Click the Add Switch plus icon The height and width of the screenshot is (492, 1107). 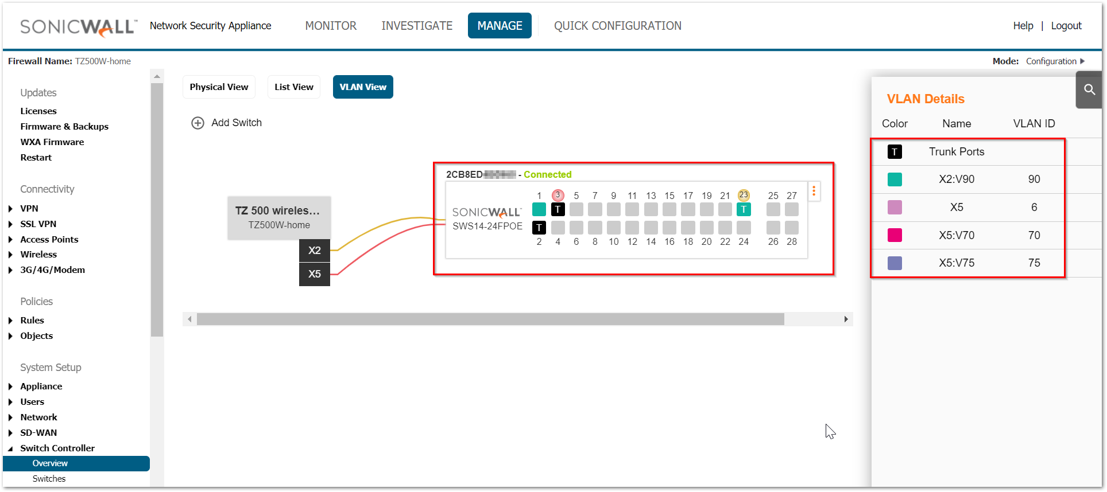[198, 123]
